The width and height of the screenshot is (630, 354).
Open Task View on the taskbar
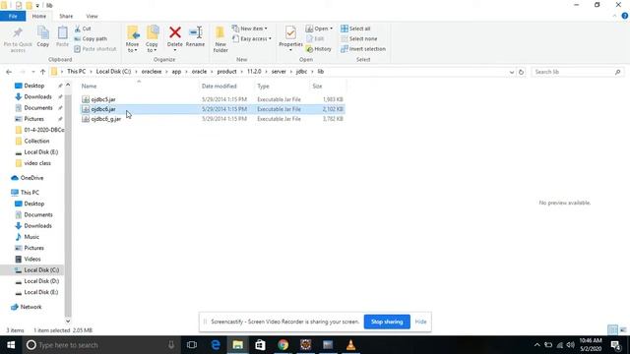192,345
